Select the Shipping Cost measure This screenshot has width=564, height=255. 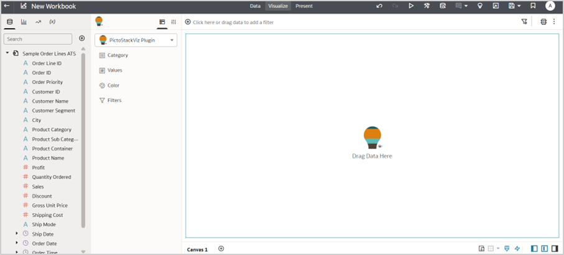click(x=47, y=215)
